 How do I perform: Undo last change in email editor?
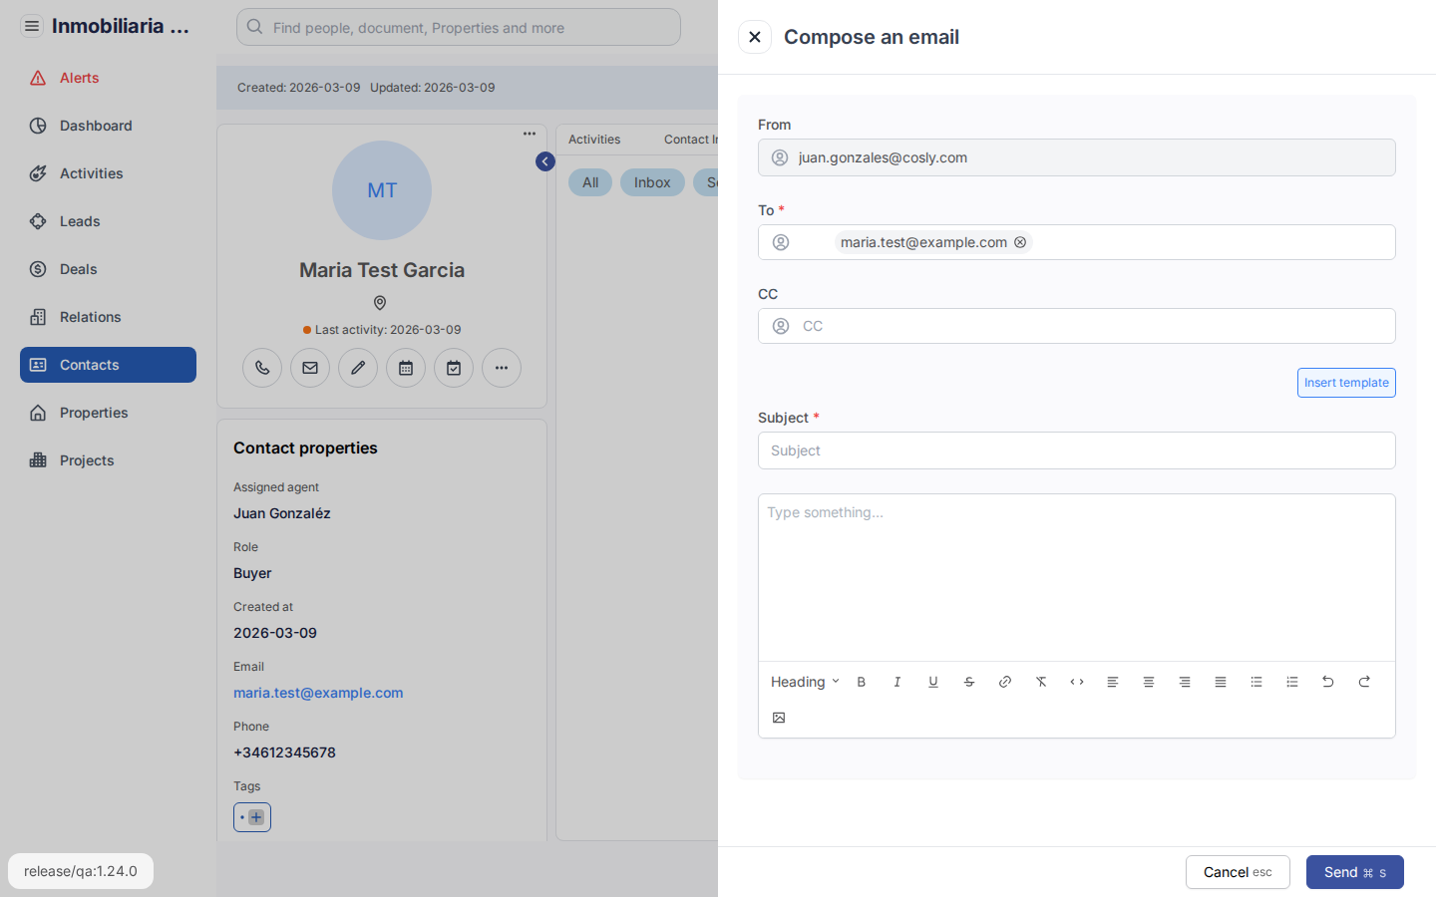pos(1328,682)
